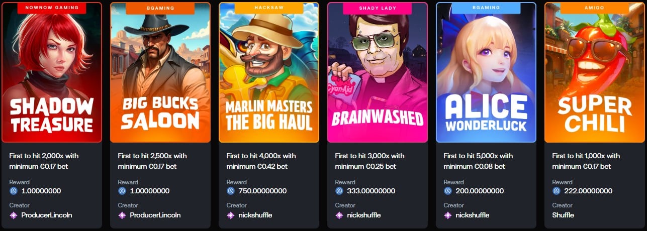Open creator nickshuffle on Alice Wonderluck card

[x=473, y=215]
